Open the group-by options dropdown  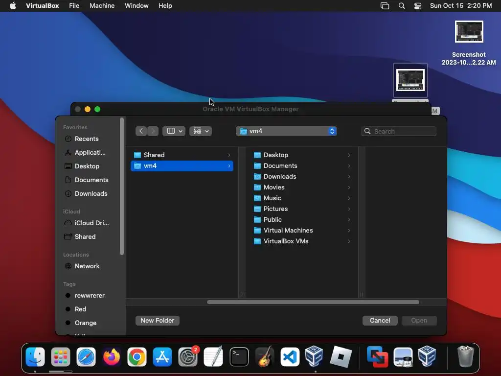pos(201,131)
